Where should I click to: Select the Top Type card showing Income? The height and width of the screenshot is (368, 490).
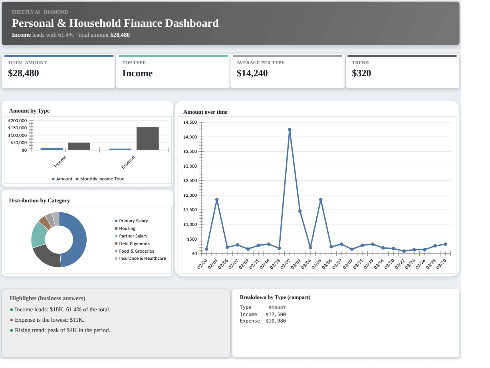(173, 71)
